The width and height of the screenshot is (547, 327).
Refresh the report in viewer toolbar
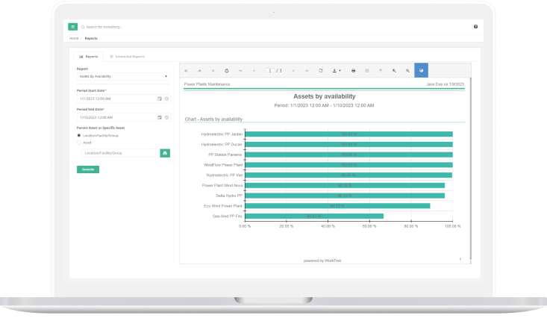click(x=227, y=70)
